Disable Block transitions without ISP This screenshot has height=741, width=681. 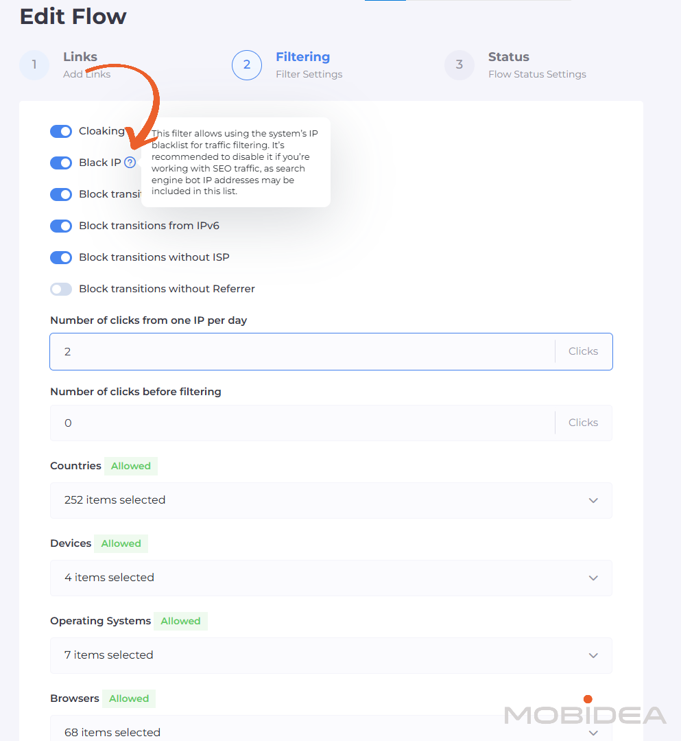coord(61,257)
